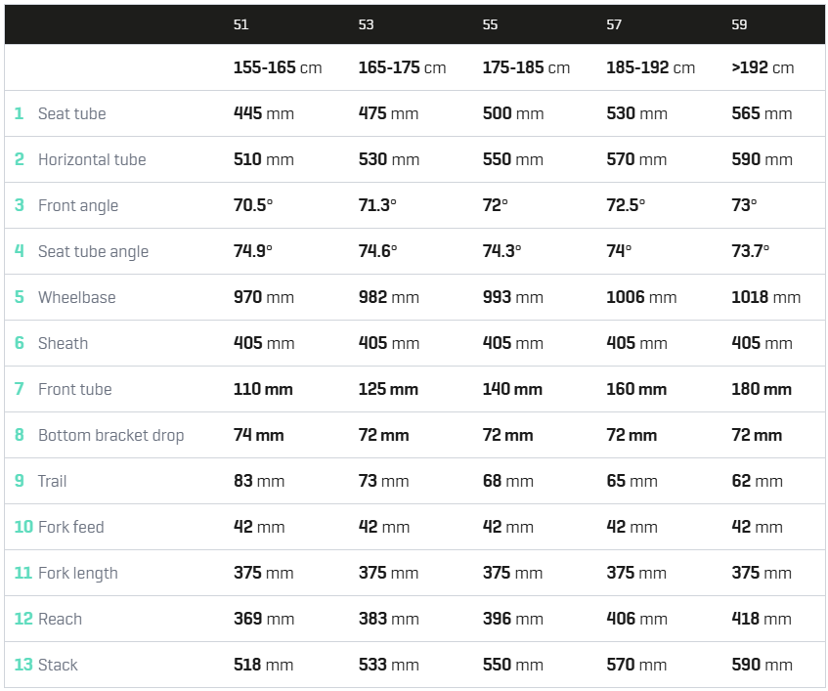Screen dimensions: 828x691
Task: Click the Bottom bracket drop label
Action: 110,435
